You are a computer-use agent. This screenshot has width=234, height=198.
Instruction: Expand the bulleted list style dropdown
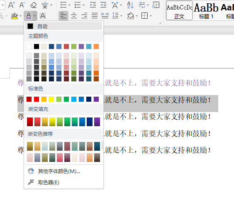tap(69, 5)
